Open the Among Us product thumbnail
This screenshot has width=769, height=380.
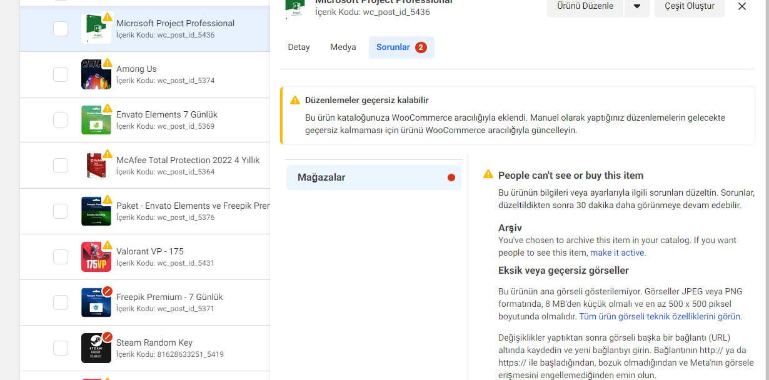click(96, 74)
